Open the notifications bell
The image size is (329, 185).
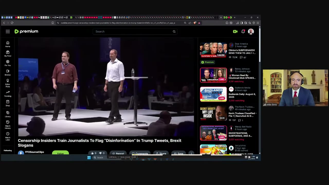(243, 31)
